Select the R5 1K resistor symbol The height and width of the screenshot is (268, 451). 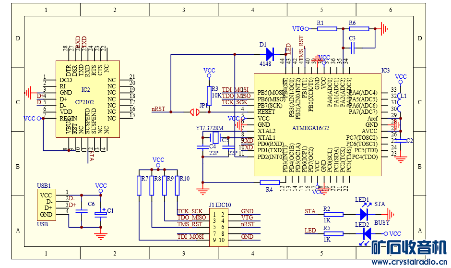333,234
